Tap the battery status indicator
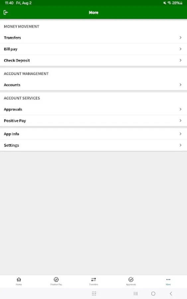This screenshot has height=299, width=187. click(177, 3)
